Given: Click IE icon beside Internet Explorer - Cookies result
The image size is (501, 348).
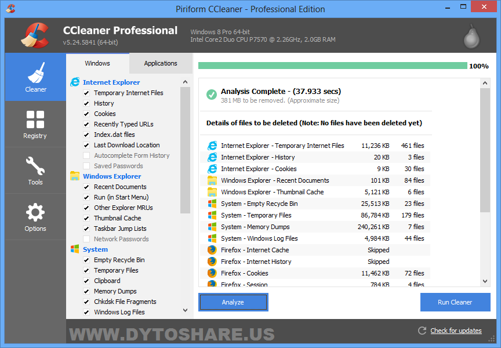Looking at the screenshot, I should coord(212,169).
